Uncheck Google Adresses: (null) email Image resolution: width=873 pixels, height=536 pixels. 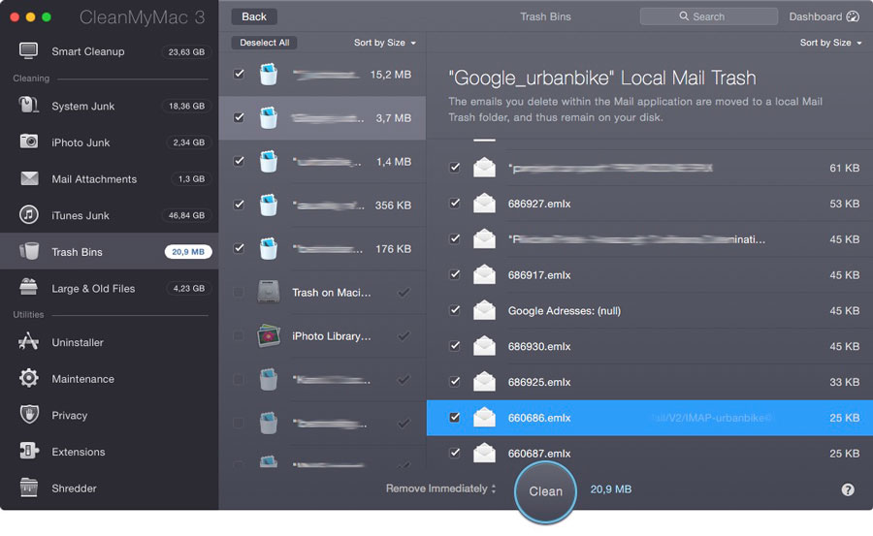455,309
